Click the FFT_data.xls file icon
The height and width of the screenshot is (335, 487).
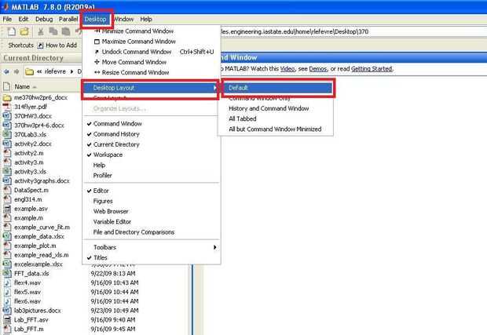pos(7,274)
